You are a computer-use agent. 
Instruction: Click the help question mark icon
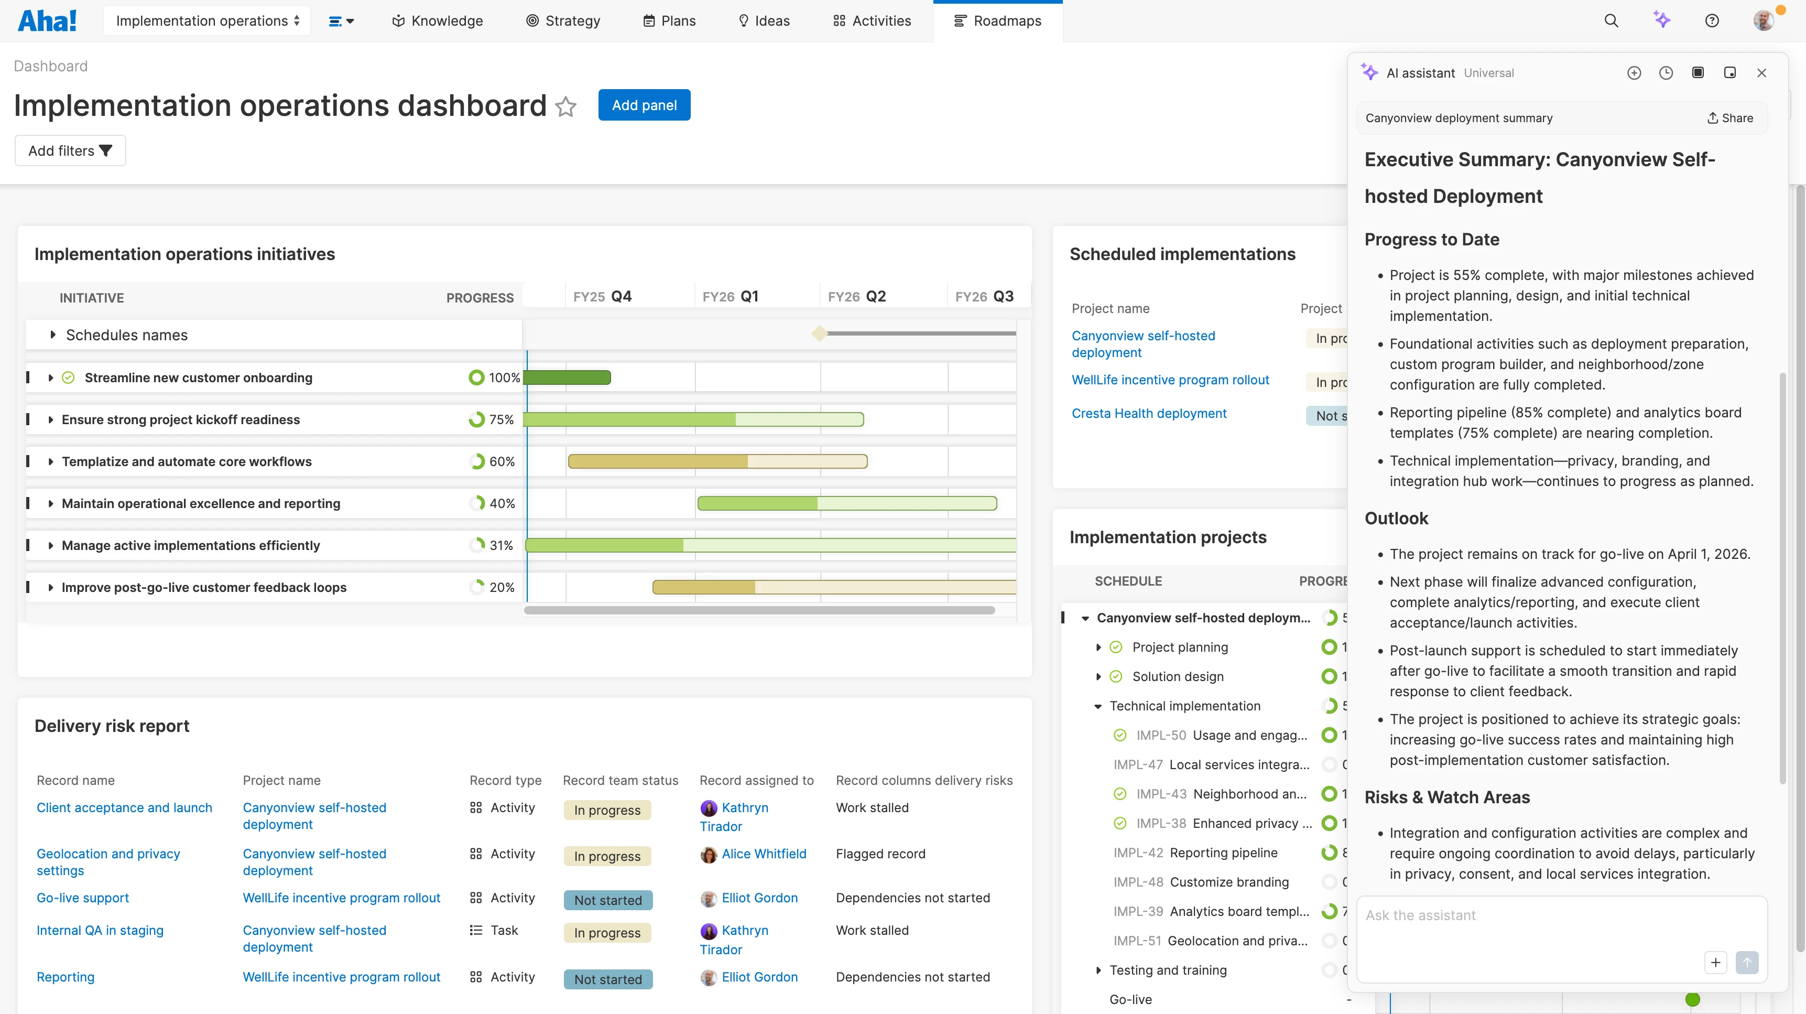1712,21
